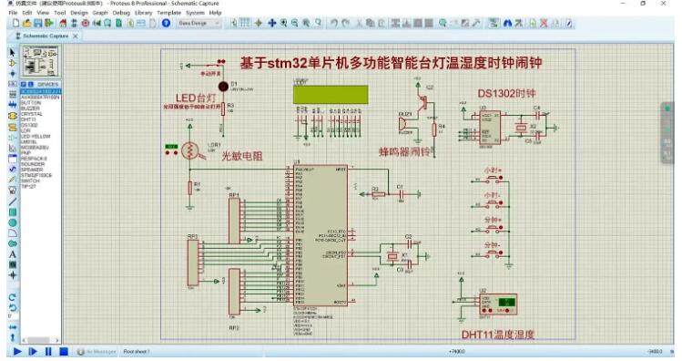Open the Base Design variant dropdown
This screenshot has height=361, width=682.
tap(198, 23)
